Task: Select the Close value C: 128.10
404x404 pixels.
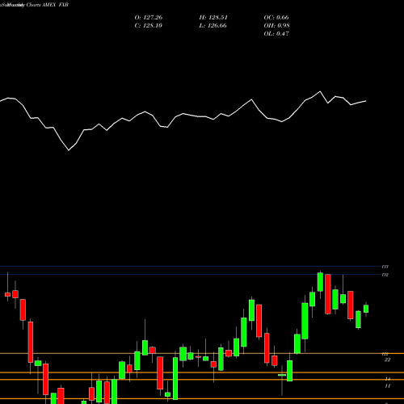Action: click(x=149, y=26)
